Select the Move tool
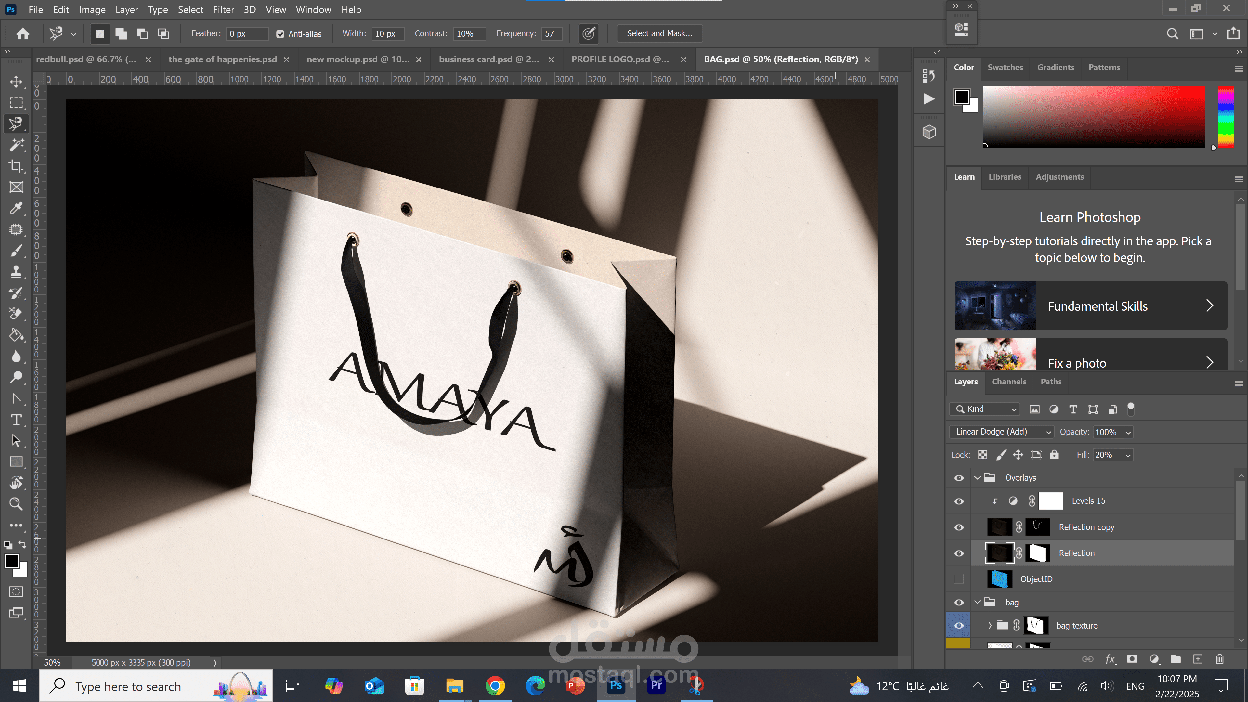This screenshot has height=702, width=1248. coord(16,81)
